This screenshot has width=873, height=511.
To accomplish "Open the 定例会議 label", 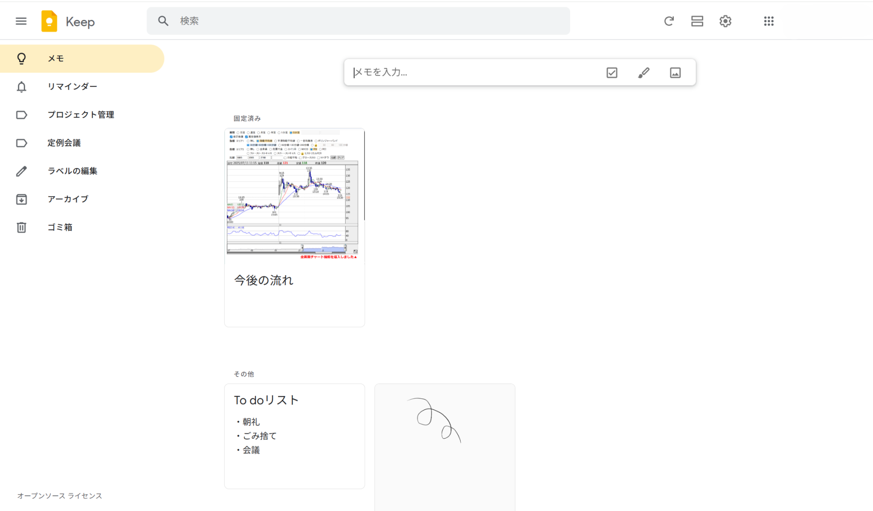I will coord(64,143).
